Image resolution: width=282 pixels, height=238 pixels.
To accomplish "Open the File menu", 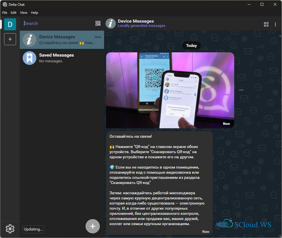I will [x=5, y=13].
